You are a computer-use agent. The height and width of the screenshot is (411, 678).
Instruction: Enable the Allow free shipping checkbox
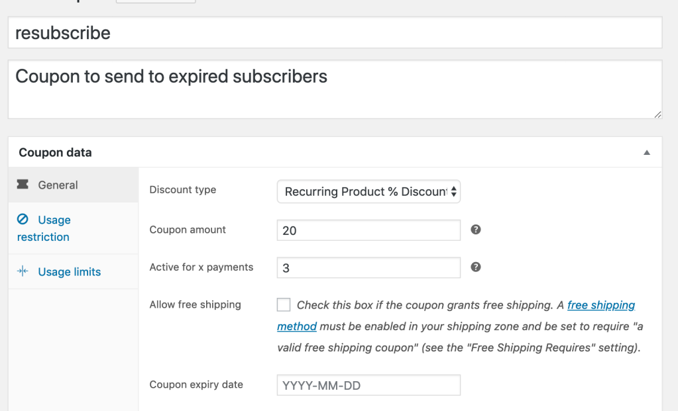click(284, 305)
